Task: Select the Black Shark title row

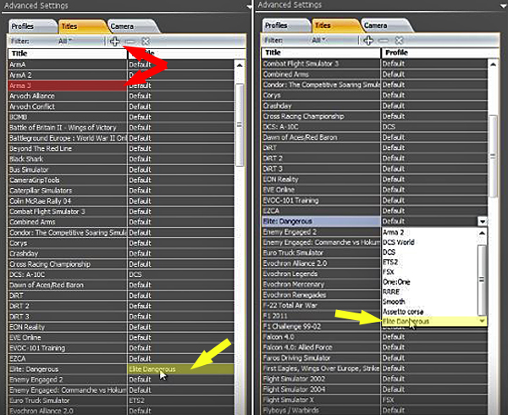Action: click(x=68, y=158)
